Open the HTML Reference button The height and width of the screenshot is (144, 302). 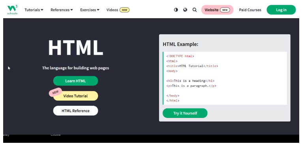coord(75,111)
